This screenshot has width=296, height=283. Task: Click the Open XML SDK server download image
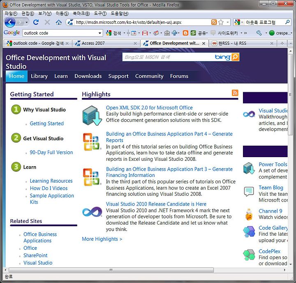click(92, 116)
